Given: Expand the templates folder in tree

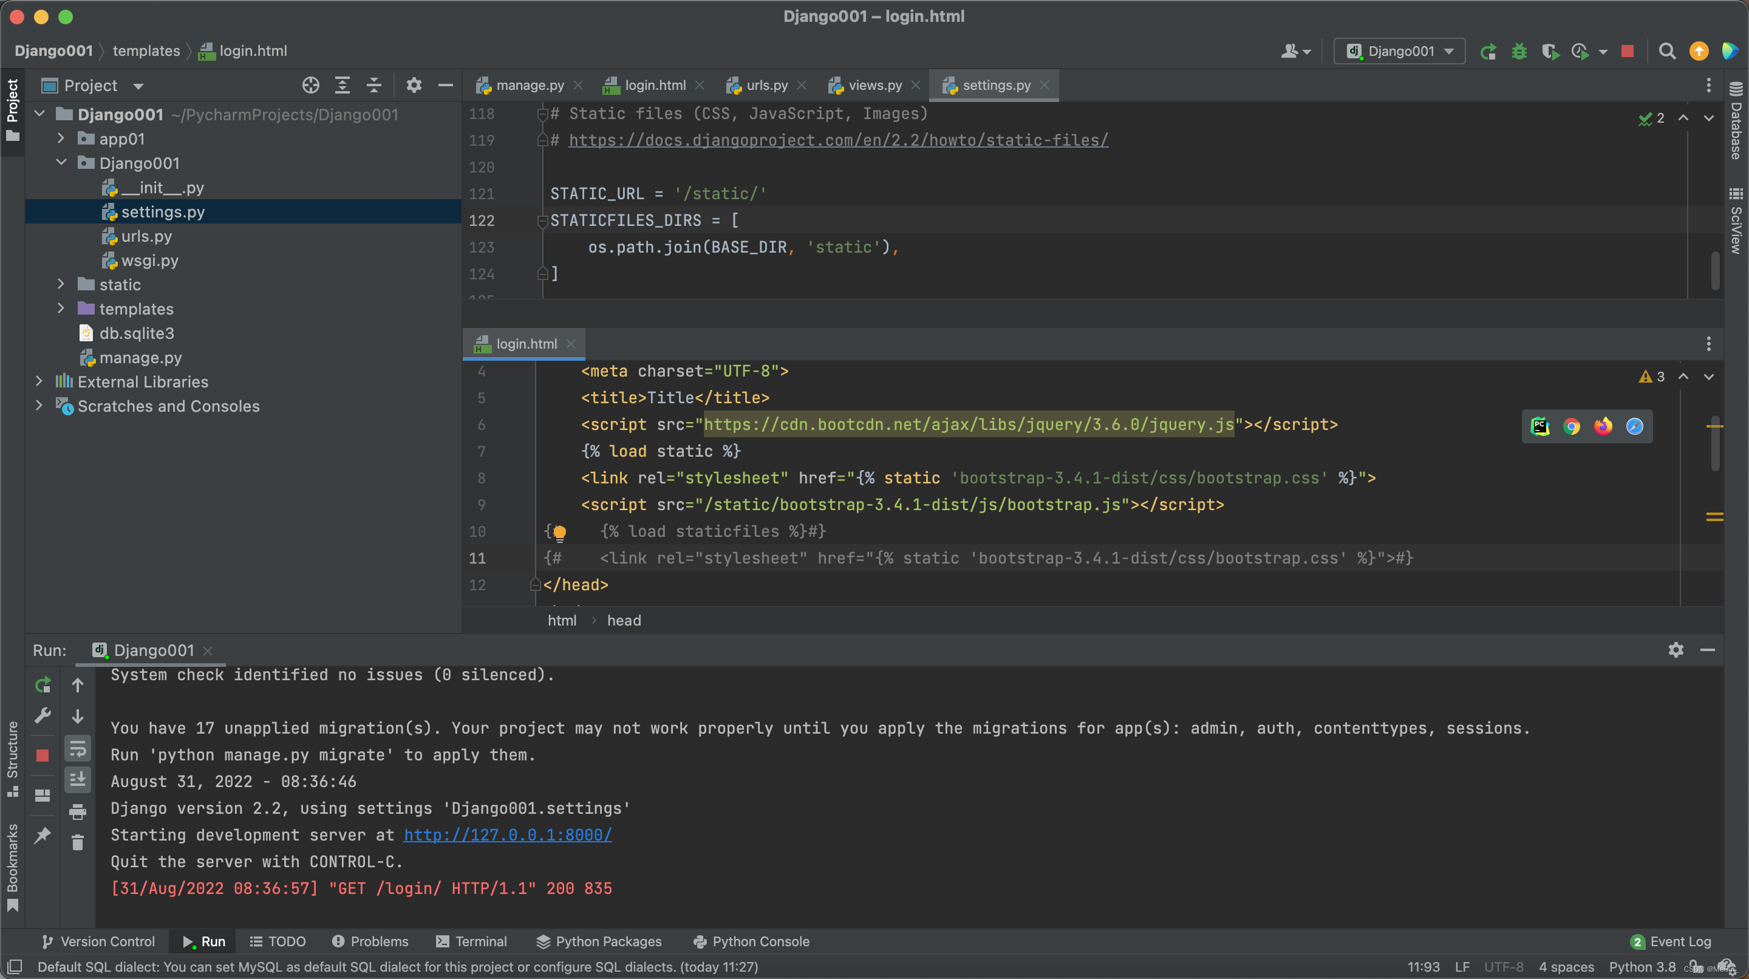Looking at the screenshot, I should 61,309.
